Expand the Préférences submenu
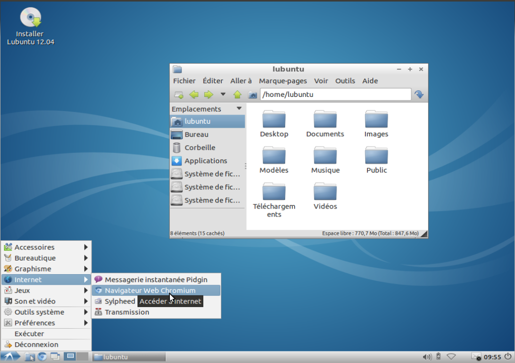Image resolution: width=515 pixels, height=363 pixels. [46, 323]
